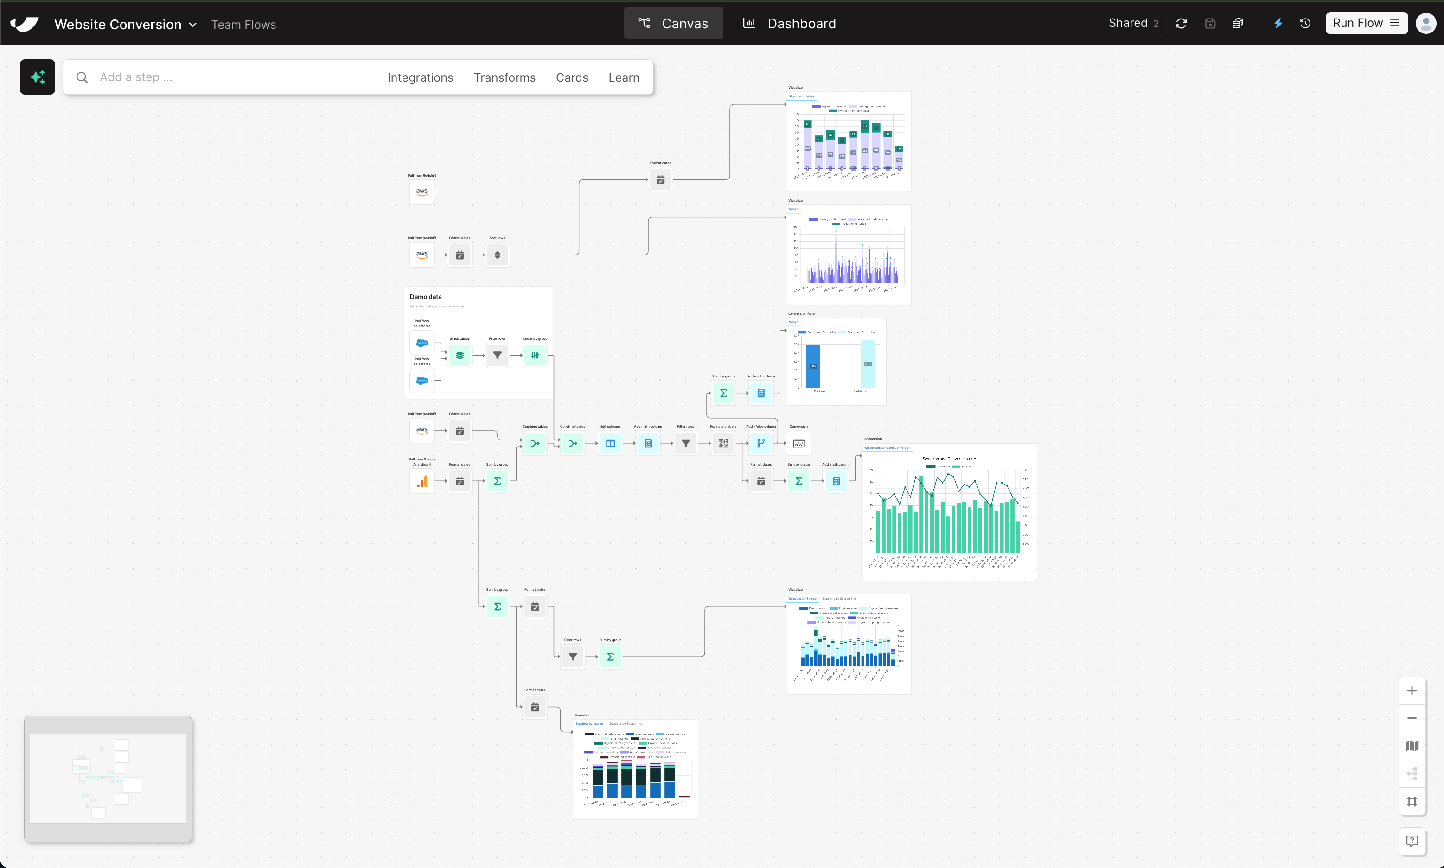
Task: Switch to the Canvas tab
Action: [673, 23]
